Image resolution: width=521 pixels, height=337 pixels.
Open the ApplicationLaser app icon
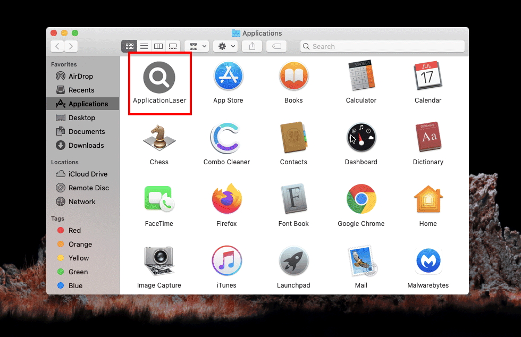[x=159, y=77]
